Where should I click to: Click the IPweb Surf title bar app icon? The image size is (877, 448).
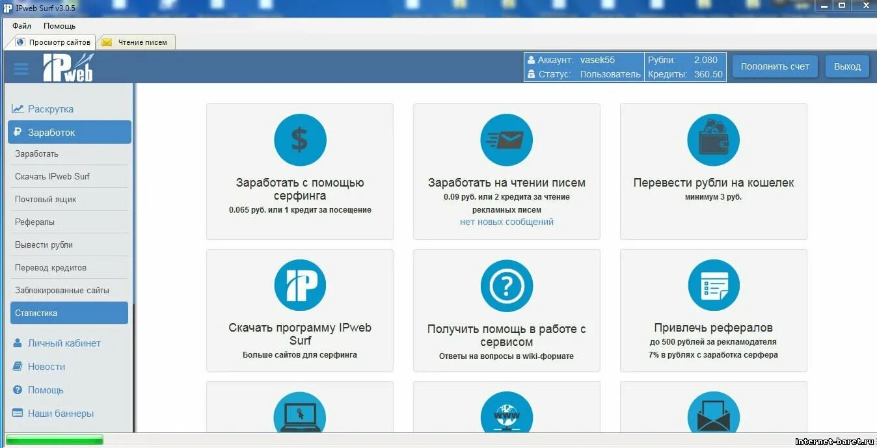(8, 8)
